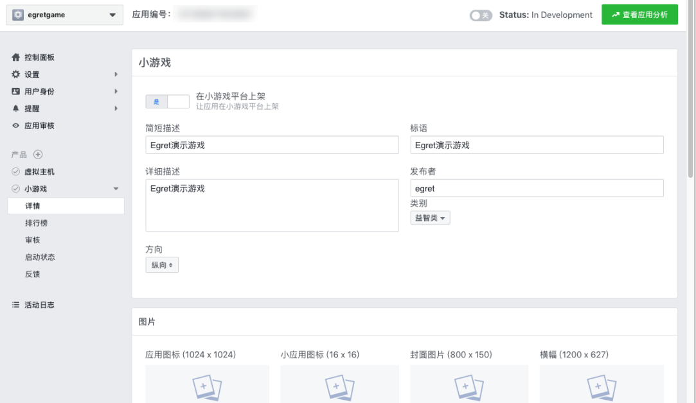Screen dimensions: 696x403
Task: Click the checkmark icon beside 虚拟主机
Action: click(x=15, y=171)
